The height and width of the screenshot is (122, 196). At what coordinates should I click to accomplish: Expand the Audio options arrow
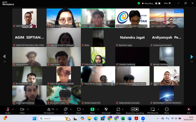(x=13, y=109)
